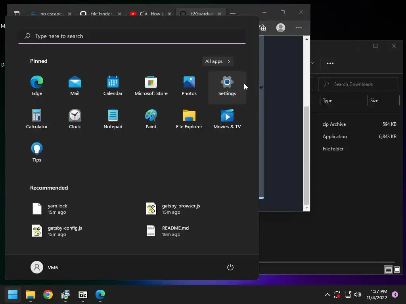Open the Paint app
Image resolution: width=406 pixels, height=304 pixels.
(x=151, y=120)
